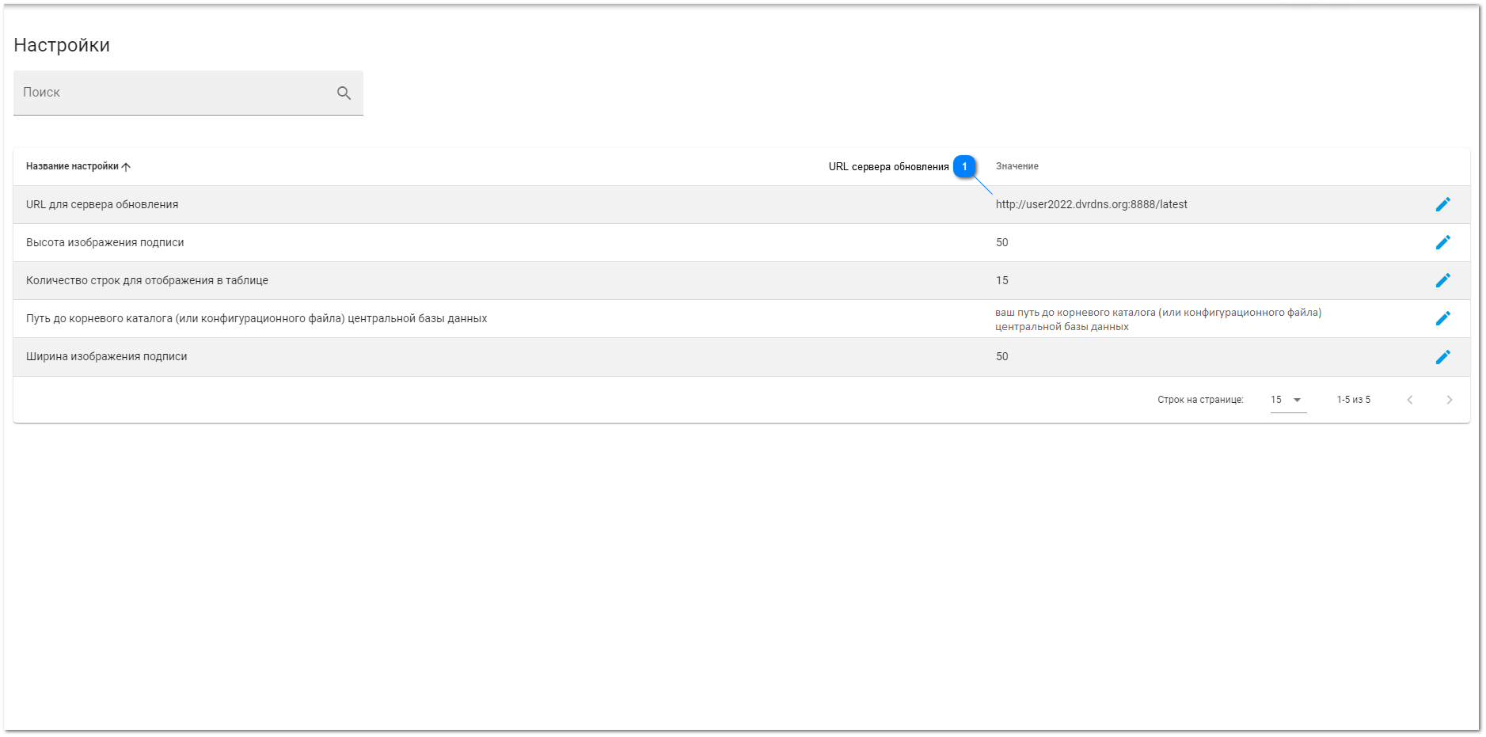The image size is (1486, 737).
Task: Go to the next page of settings
Action: (x=1449, y=400)
